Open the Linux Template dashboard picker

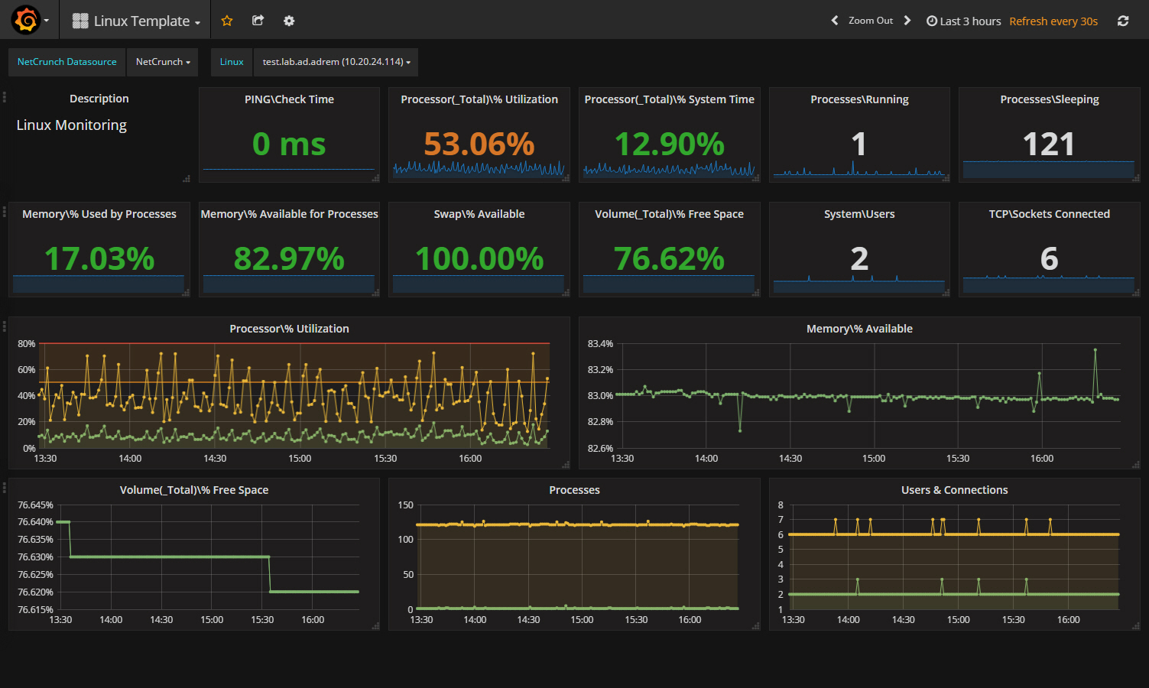point(136,21)
